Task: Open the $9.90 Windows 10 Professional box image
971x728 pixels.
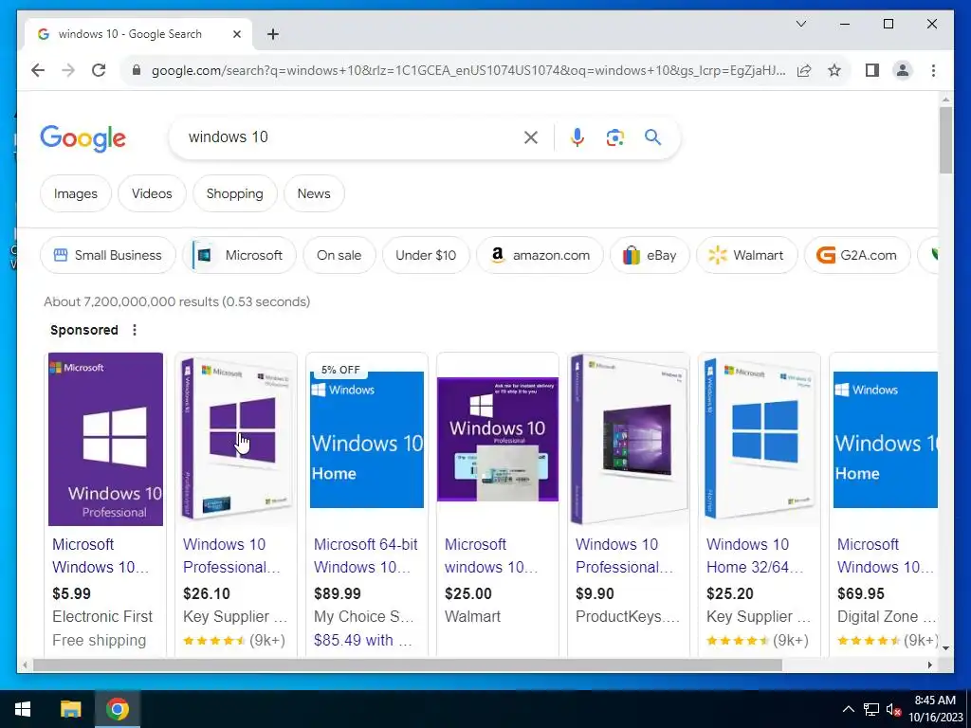Action: [630, 439]
